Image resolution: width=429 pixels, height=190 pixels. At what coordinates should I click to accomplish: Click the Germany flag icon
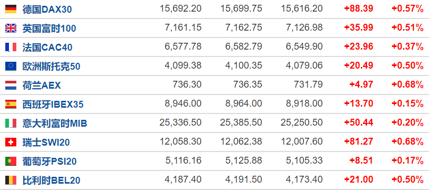(11, 9)
